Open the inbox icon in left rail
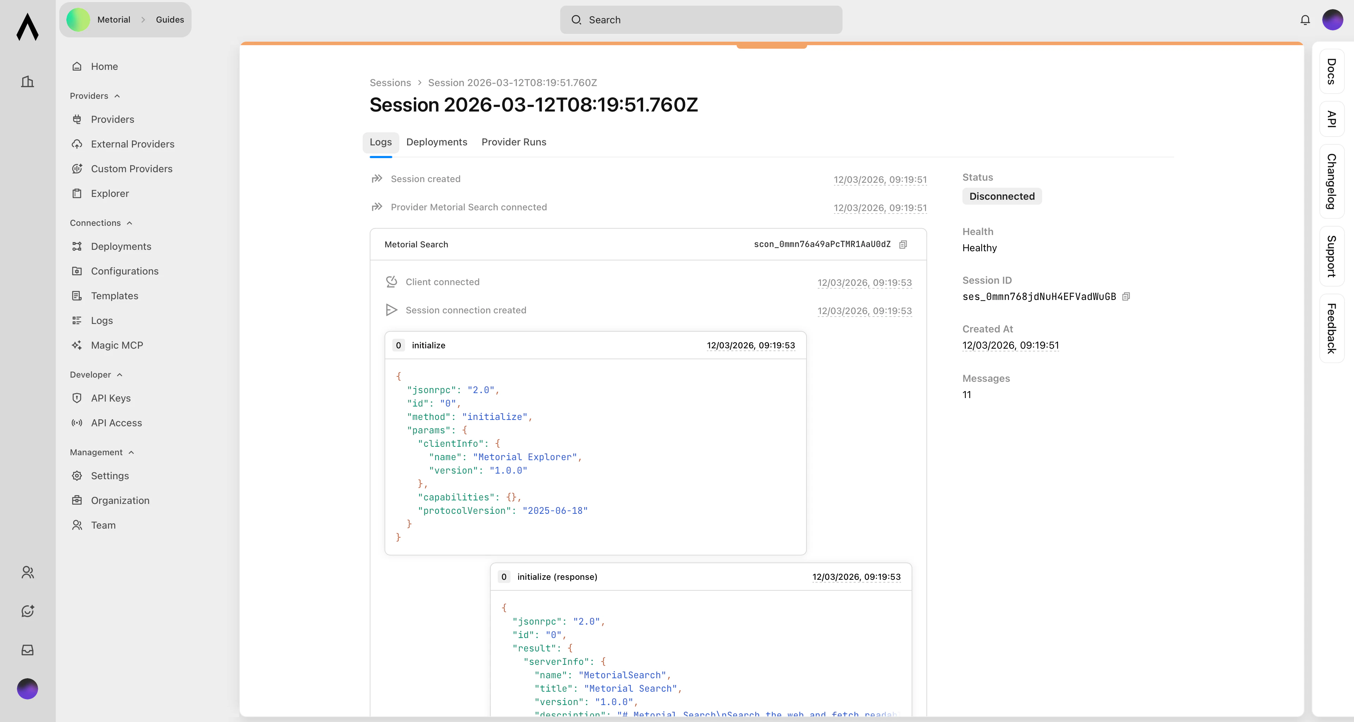The width and height of the screenshot is (1354, 722). pyautogui.click(x=27, y=650)
